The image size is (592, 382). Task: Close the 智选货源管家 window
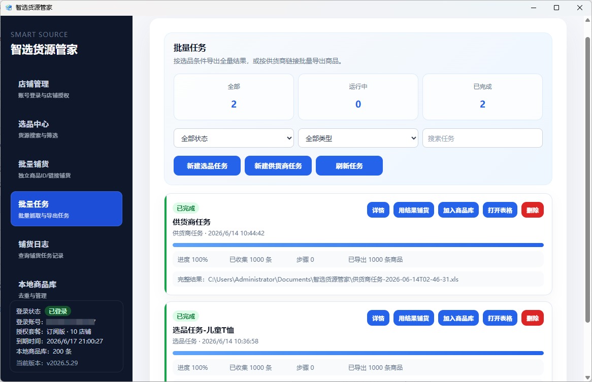580,8
